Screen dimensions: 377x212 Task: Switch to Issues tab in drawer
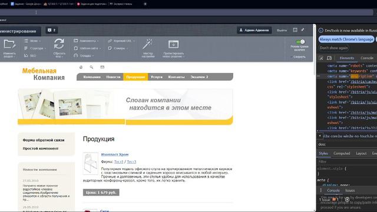click(x=350, y=191)
